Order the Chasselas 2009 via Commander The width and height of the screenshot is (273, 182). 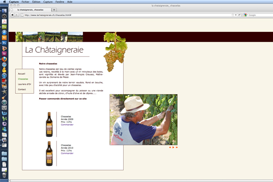[x=67, y=125]
